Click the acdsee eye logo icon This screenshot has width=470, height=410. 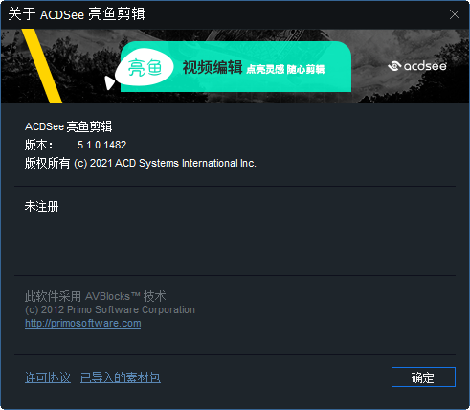click(x=394, y=66)
